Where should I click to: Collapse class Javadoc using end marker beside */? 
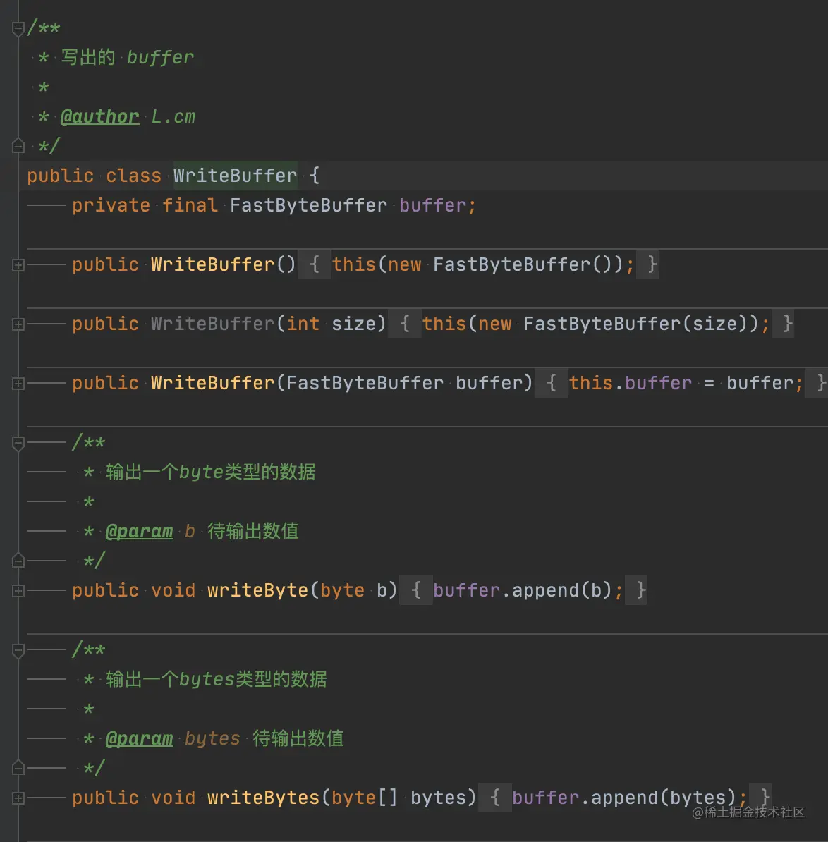pyautogui.click(x=18, y=145)
